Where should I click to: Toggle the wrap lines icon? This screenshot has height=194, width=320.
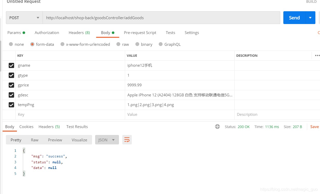tap(127, 140)
